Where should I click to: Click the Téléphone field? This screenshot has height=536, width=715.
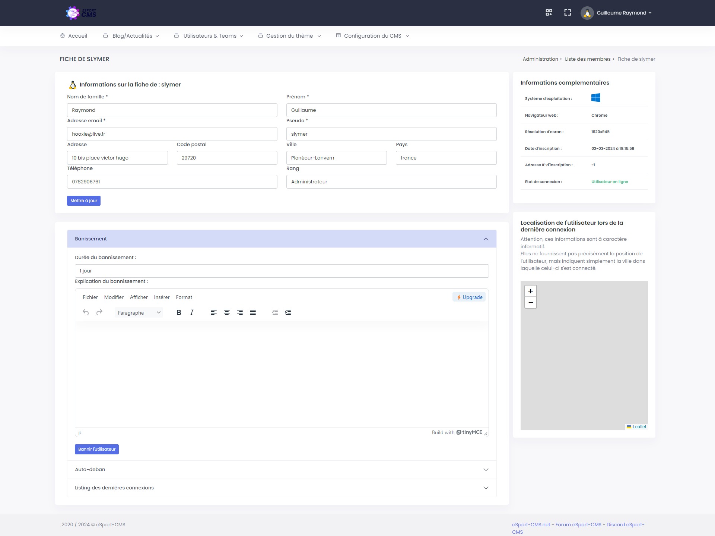pyautogui.click(x=172, y=182)
